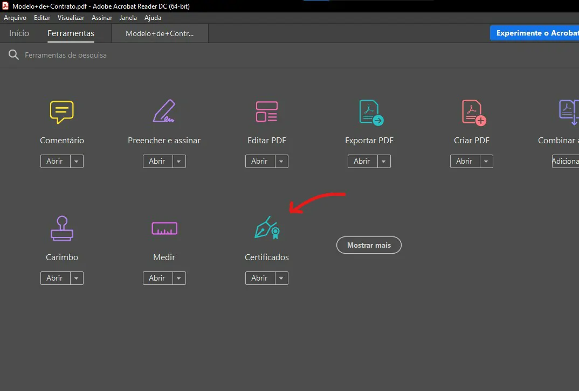Open Certificados tool with Abrir button
Viewport: 579px width, 391px height.
coord(260,278)
